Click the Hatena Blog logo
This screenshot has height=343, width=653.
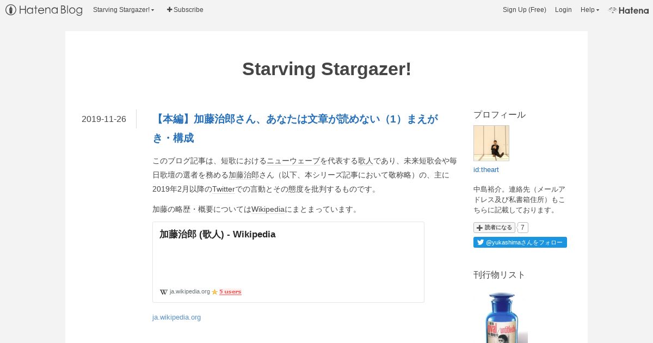coord(44,10)
